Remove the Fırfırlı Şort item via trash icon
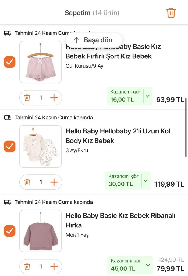This screenshot has height=276, width=188. tap(27, 98)
